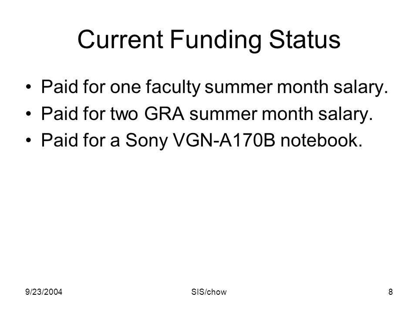
Task: Select the 'faculty summer month salary' bullet line
Action: [214, 87]
